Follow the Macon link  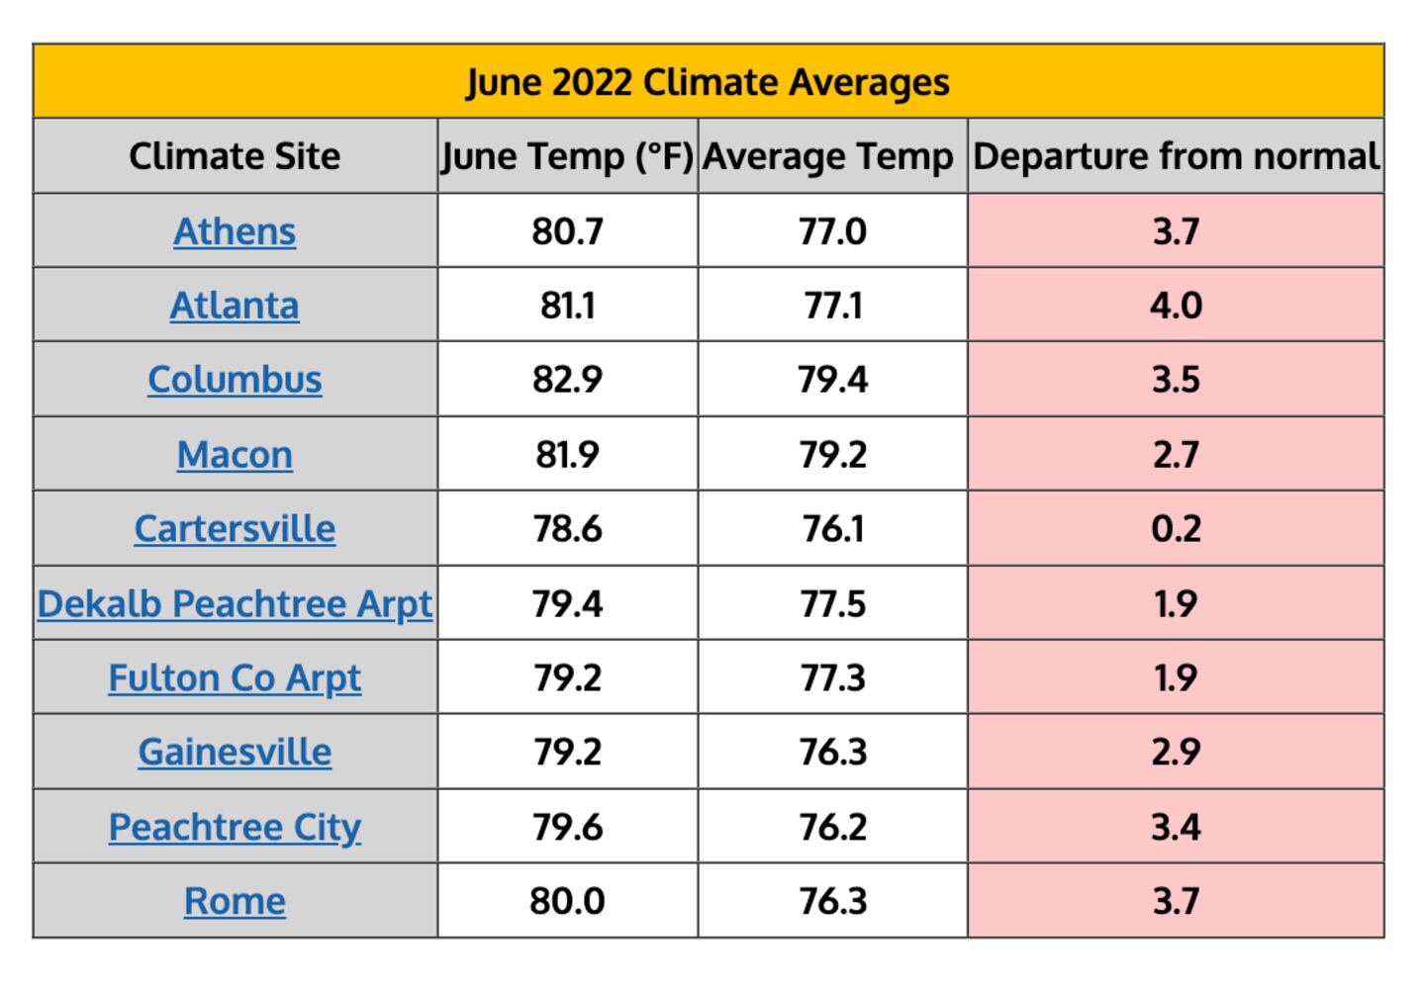tap(235, 455)
